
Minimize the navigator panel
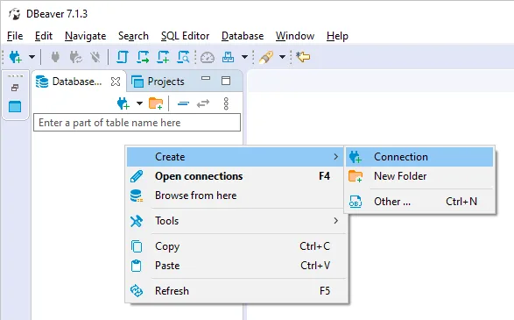(x=206, y=78)
